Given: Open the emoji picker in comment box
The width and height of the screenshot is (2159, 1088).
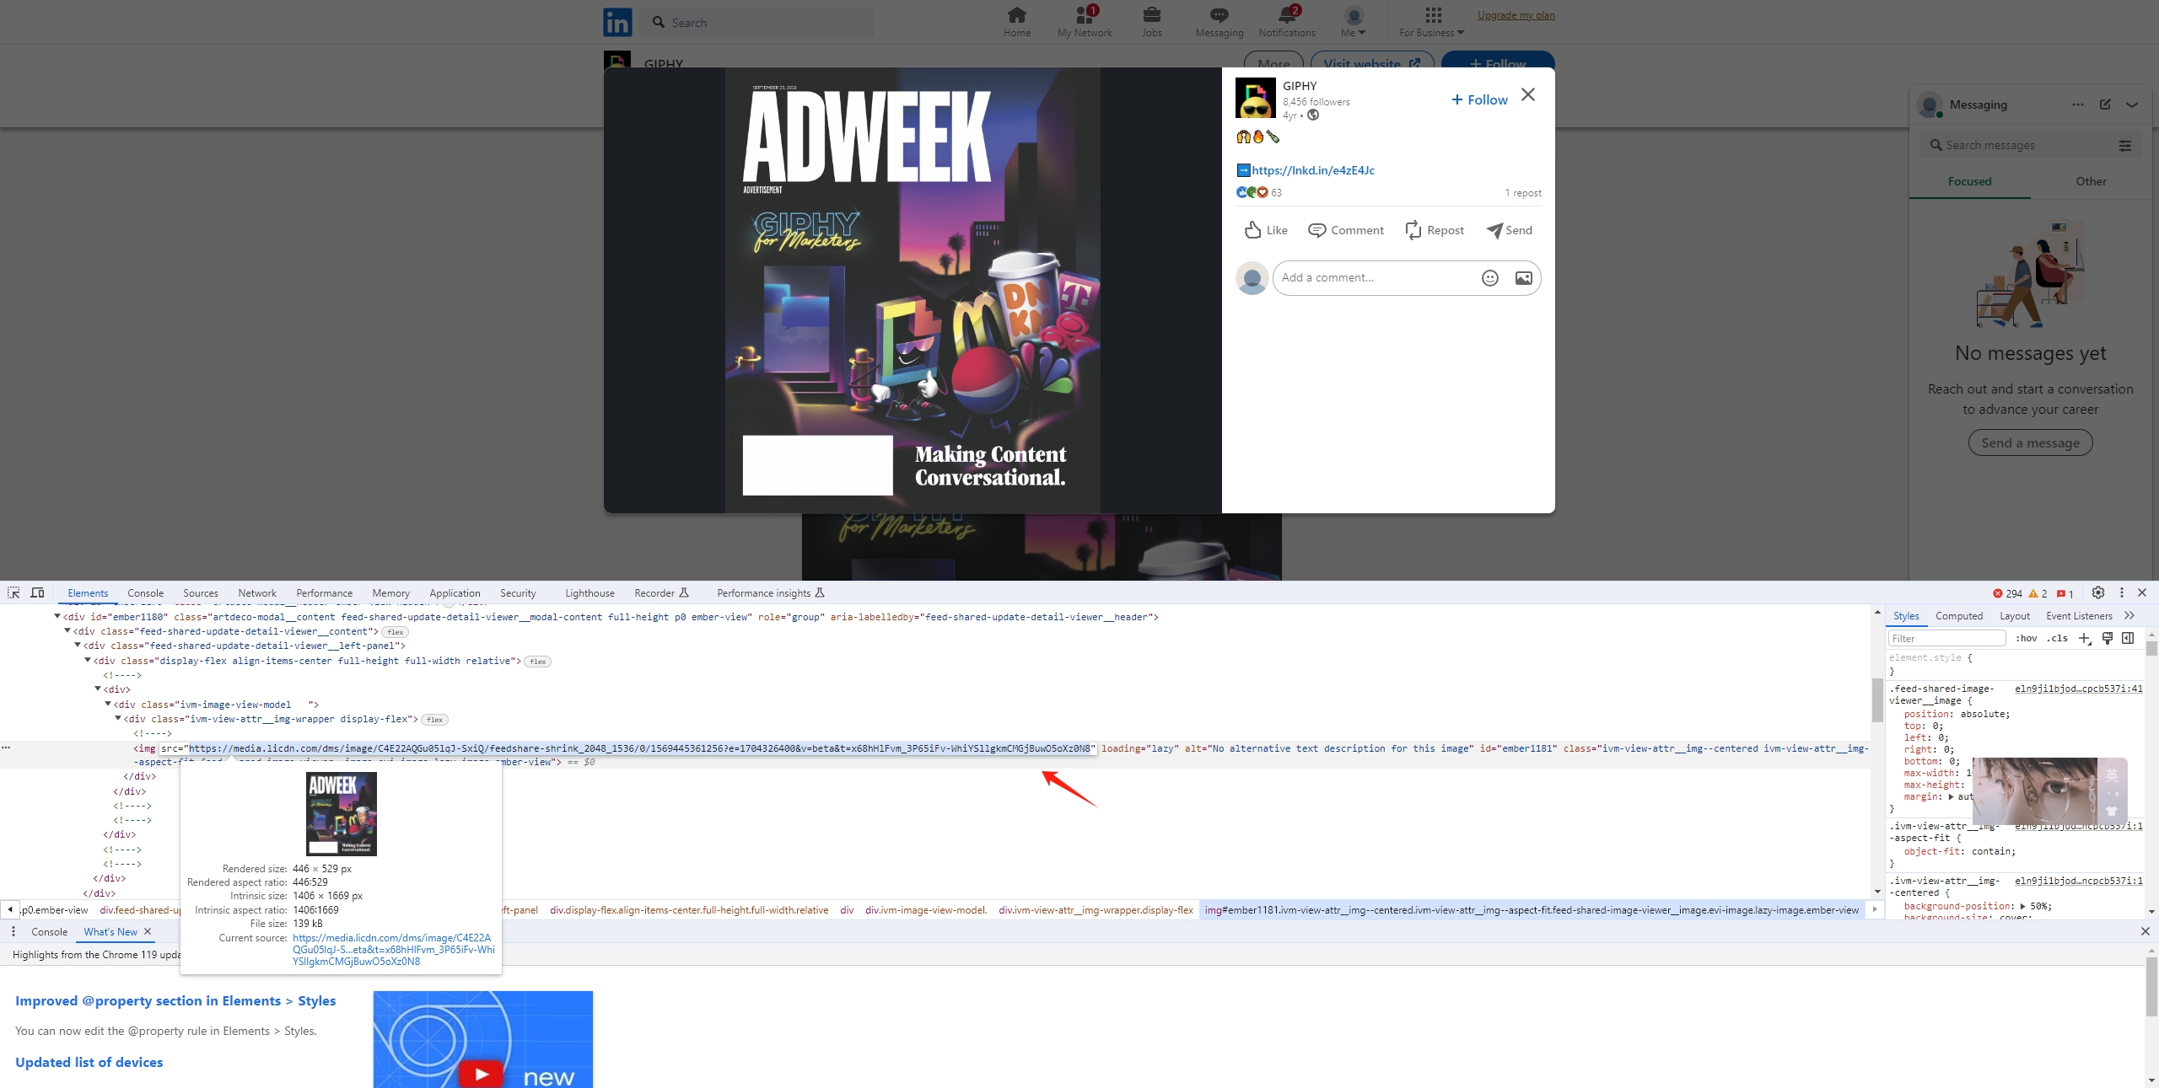Looking at the screenshot, I should (1490, 278).
